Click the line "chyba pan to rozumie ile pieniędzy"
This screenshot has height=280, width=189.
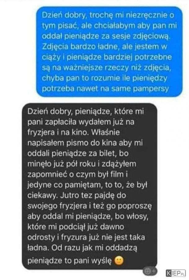(x=104, y=78)
